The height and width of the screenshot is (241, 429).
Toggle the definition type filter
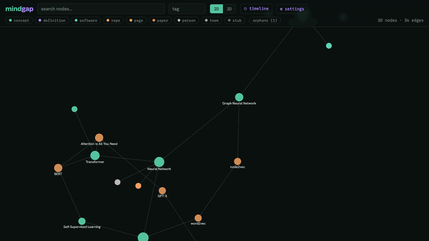pyautogui.click(x=52, y=20)
